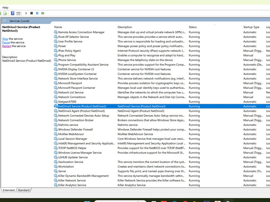This screenshot has width=270, height=202.
Task: Select the NVIDIA LocalSystem Container service
Action: coord(77,74)
